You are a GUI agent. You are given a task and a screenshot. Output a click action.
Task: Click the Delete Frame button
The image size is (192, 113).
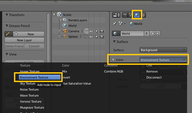(x=14, y=46)
